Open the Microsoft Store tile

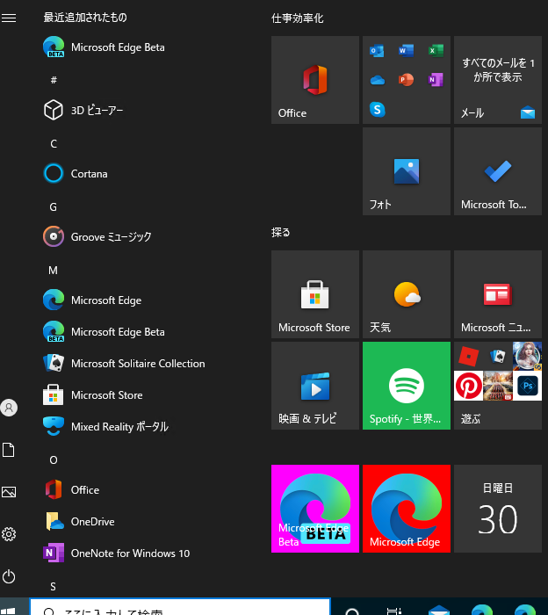click(315, 294)
